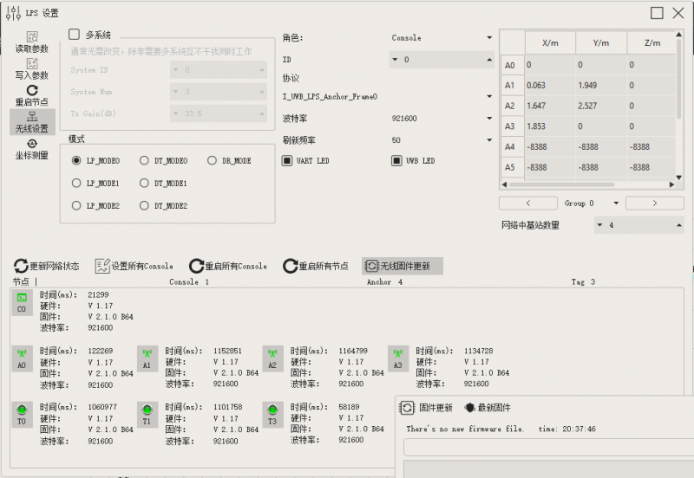Open the 坐标测量 coordinate measurement tool

32,149
